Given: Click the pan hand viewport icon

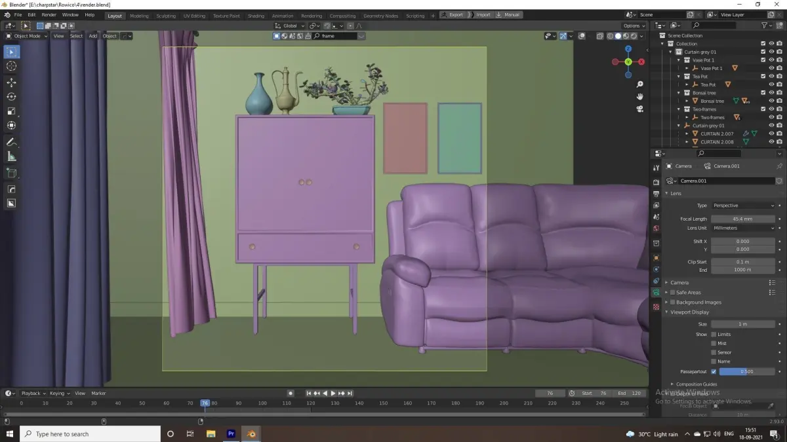Looking at the screenshot, I should (x=640, y=96).
